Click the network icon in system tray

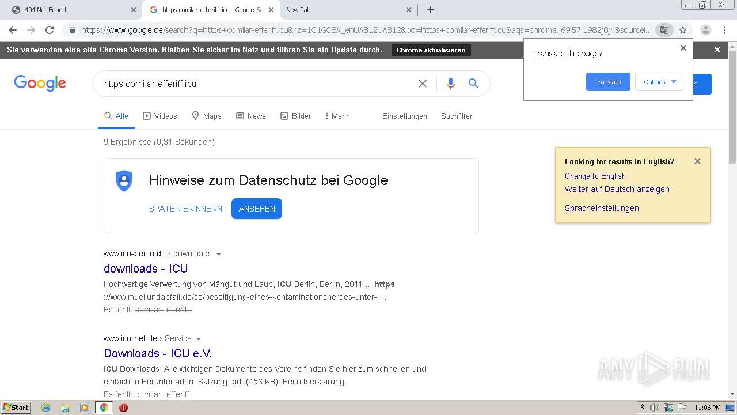(668, 408)
